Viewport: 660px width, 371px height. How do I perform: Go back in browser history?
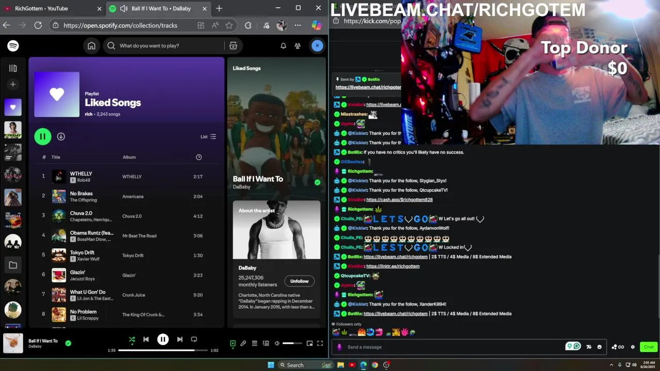point(6,25)
